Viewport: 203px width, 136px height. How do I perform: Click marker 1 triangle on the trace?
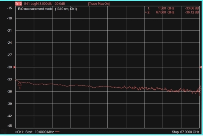[19, 84]
